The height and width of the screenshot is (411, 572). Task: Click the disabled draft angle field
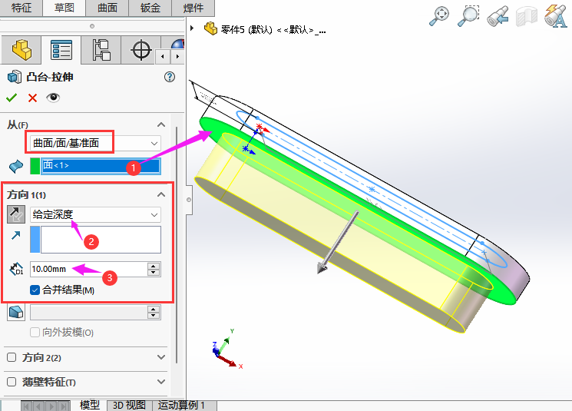88,313
